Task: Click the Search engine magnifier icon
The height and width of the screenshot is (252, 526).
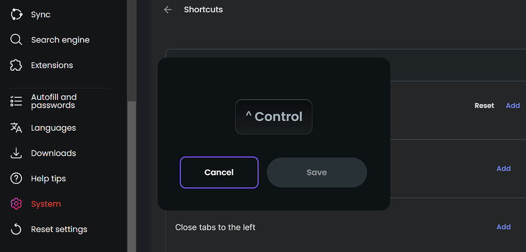Action: coord(16,40)
